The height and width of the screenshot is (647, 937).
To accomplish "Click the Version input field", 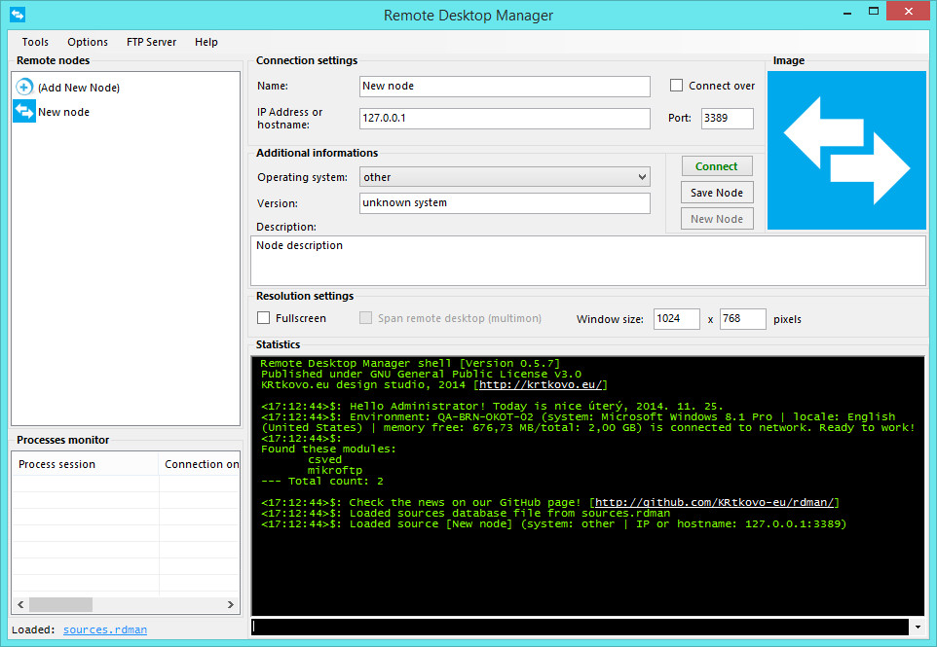I will tap(505, 203).
